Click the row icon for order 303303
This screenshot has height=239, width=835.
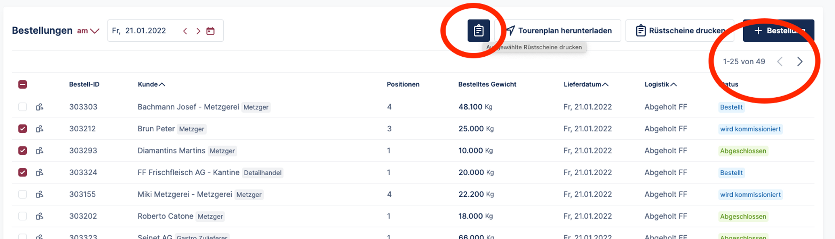(x=40, y=107)
